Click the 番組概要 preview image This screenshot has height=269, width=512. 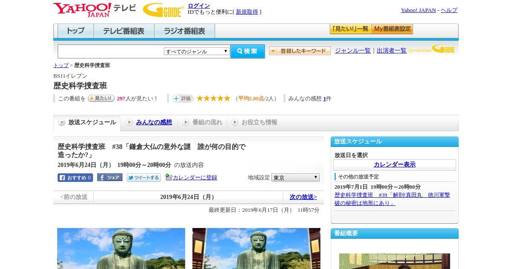395,261
